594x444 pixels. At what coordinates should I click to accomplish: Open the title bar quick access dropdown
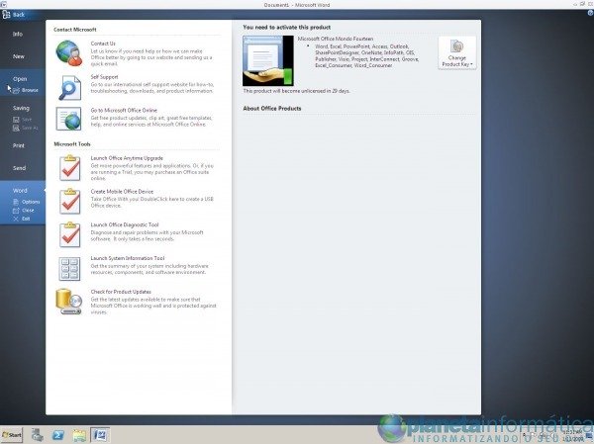pyautogui.click(x=4, y=4)
